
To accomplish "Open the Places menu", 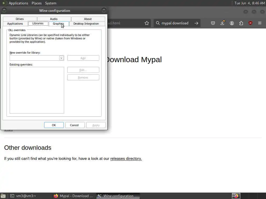I will (x=37, y=3).
